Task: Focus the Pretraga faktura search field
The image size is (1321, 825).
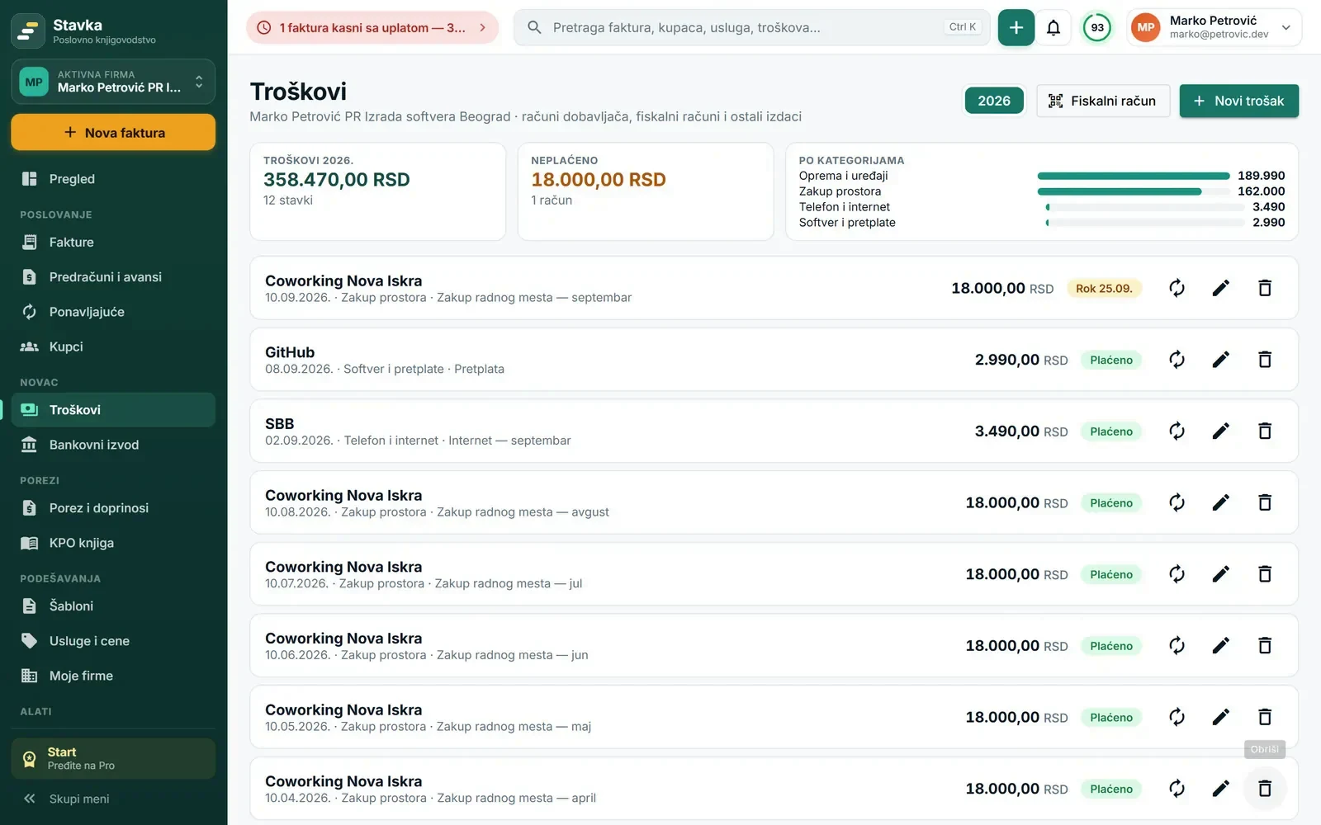Action: click(x=752, y=28)
